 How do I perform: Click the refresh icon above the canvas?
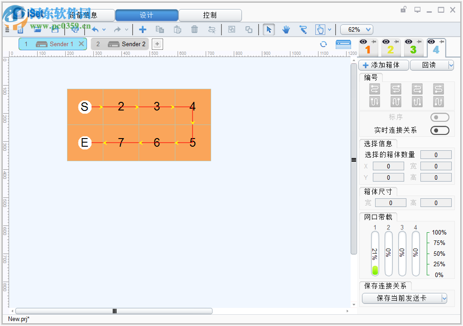coord(323,44)
